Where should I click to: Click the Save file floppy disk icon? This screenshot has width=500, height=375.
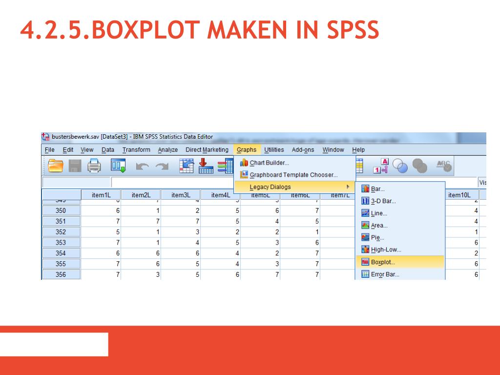click(x=75, y=166)
